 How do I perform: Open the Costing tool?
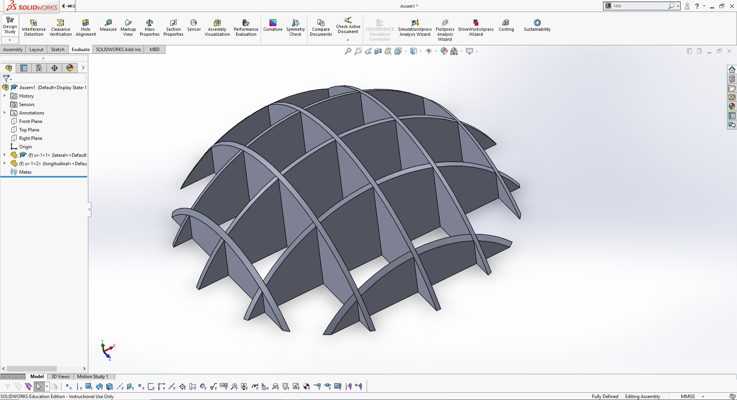coord(506,25)
